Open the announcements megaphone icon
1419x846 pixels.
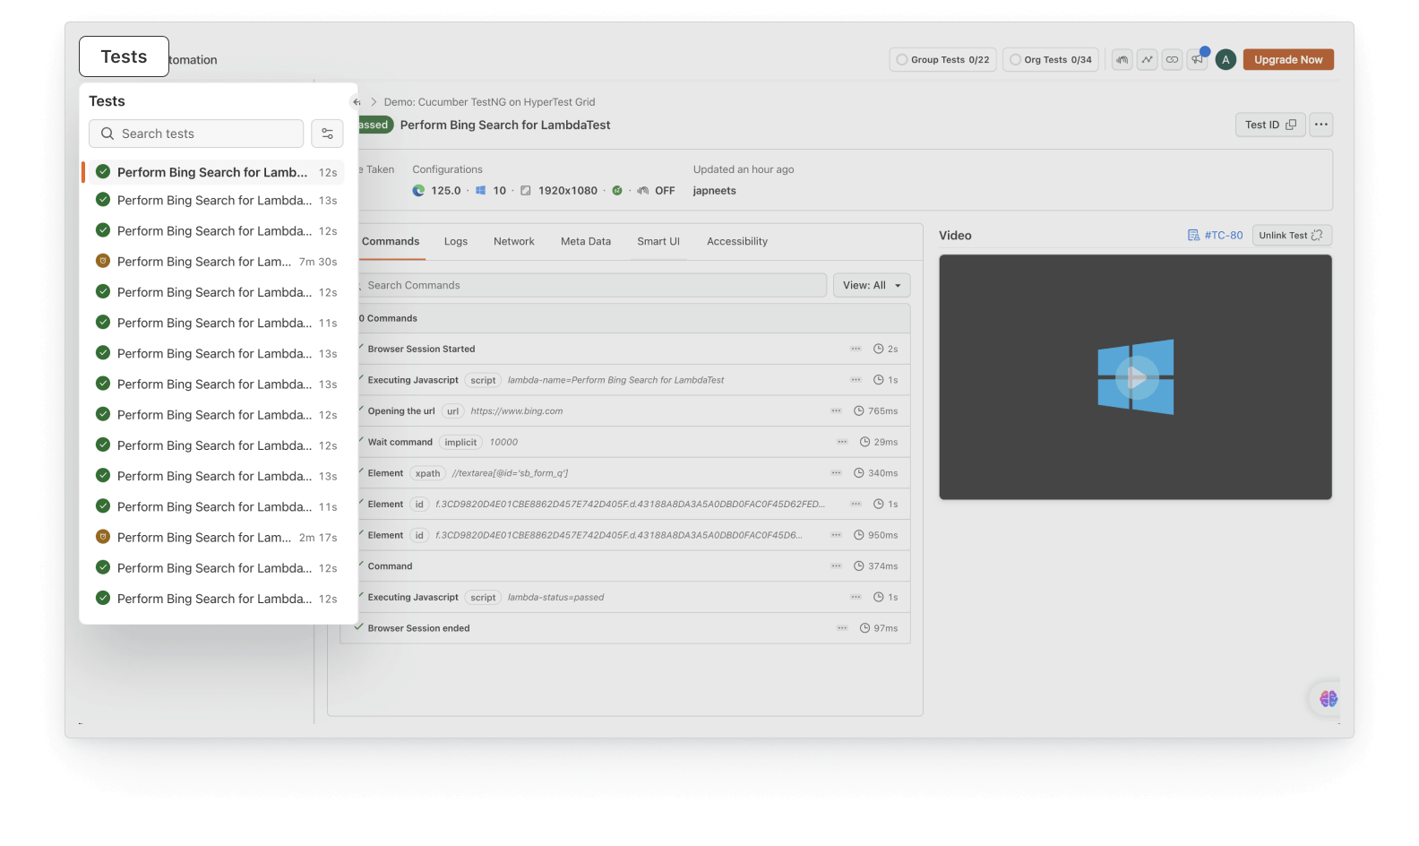pyautogui.click(x=1197, y=60)
